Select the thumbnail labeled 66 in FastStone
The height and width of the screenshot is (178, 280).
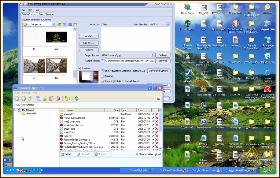57,37
